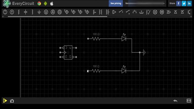Click the upper resistor's open terminal
Viewport: 194px width, 109px height.
coord(88,39)
